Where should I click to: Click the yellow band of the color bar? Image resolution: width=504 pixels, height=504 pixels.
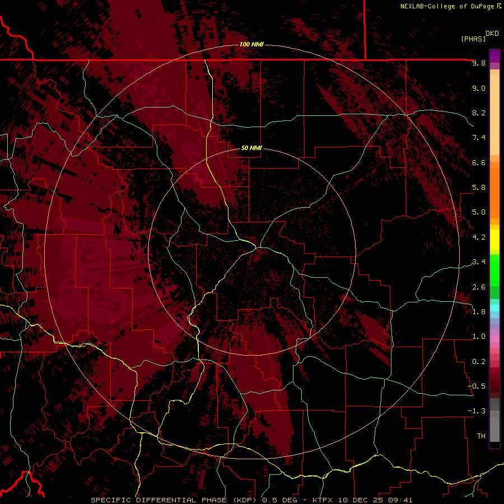[x=494, y=240]
